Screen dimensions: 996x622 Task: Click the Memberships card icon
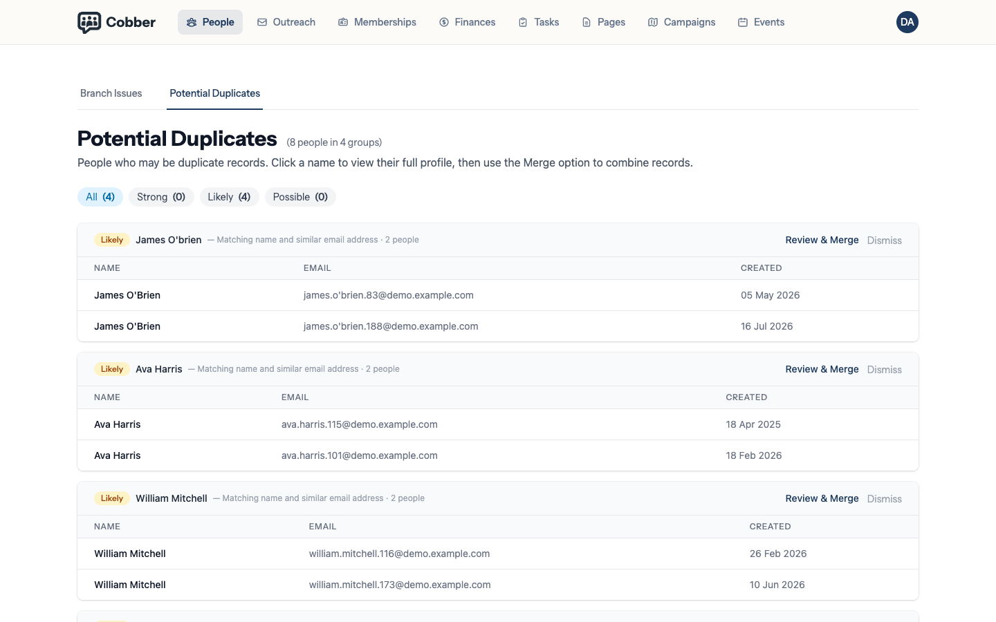(x=343, y=22)
